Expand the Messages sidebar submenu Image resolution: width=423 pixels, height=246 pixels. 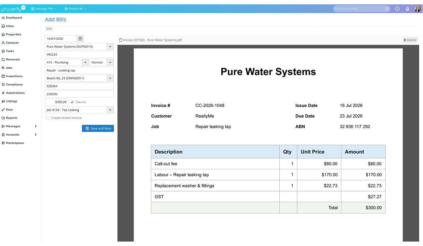click(x=36, y=126)
